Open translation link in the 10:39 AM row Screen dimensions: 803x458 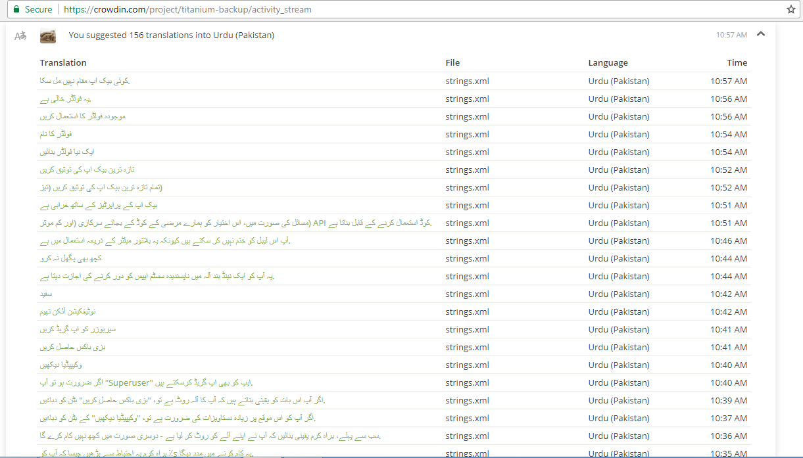click(x=183, y=400)
